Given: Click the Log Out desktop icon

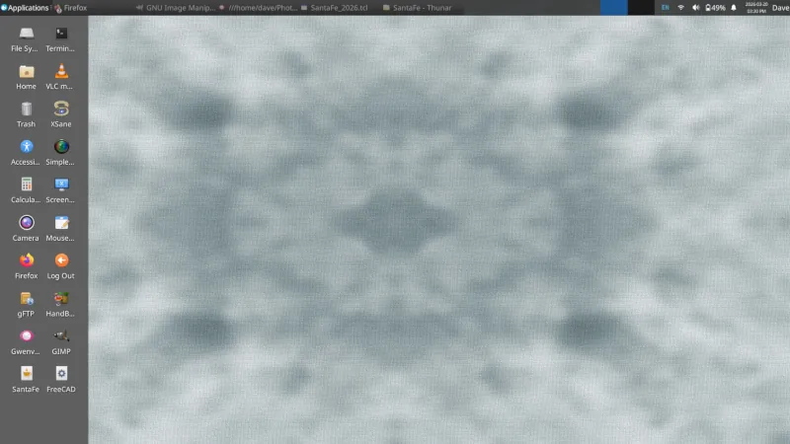Looking at the screenshot, I should tap(61, 260).
